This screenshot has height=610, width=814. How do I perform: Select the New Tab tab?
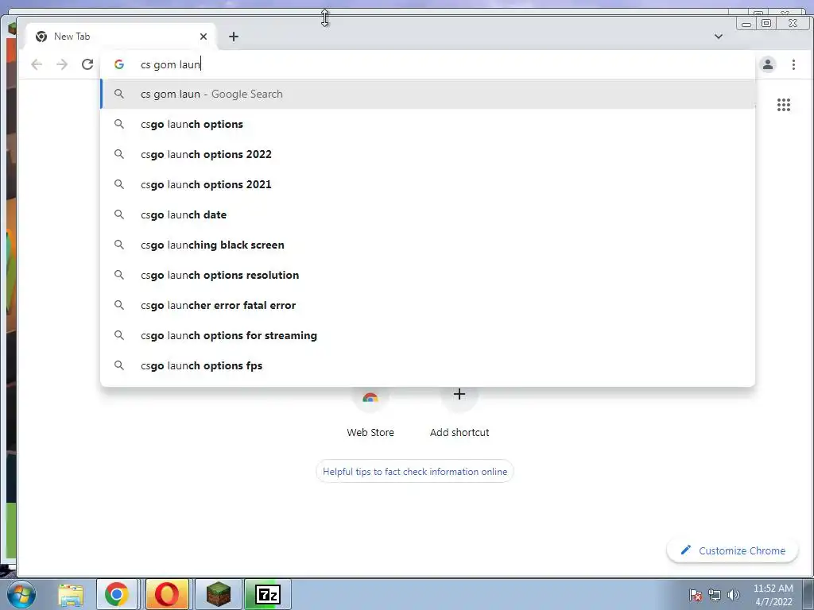point(121,37)
